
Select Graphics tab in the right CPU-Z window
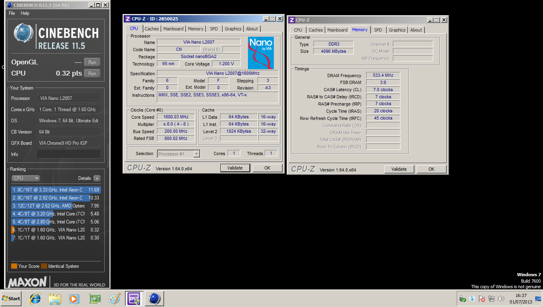[x=397, y=30]
